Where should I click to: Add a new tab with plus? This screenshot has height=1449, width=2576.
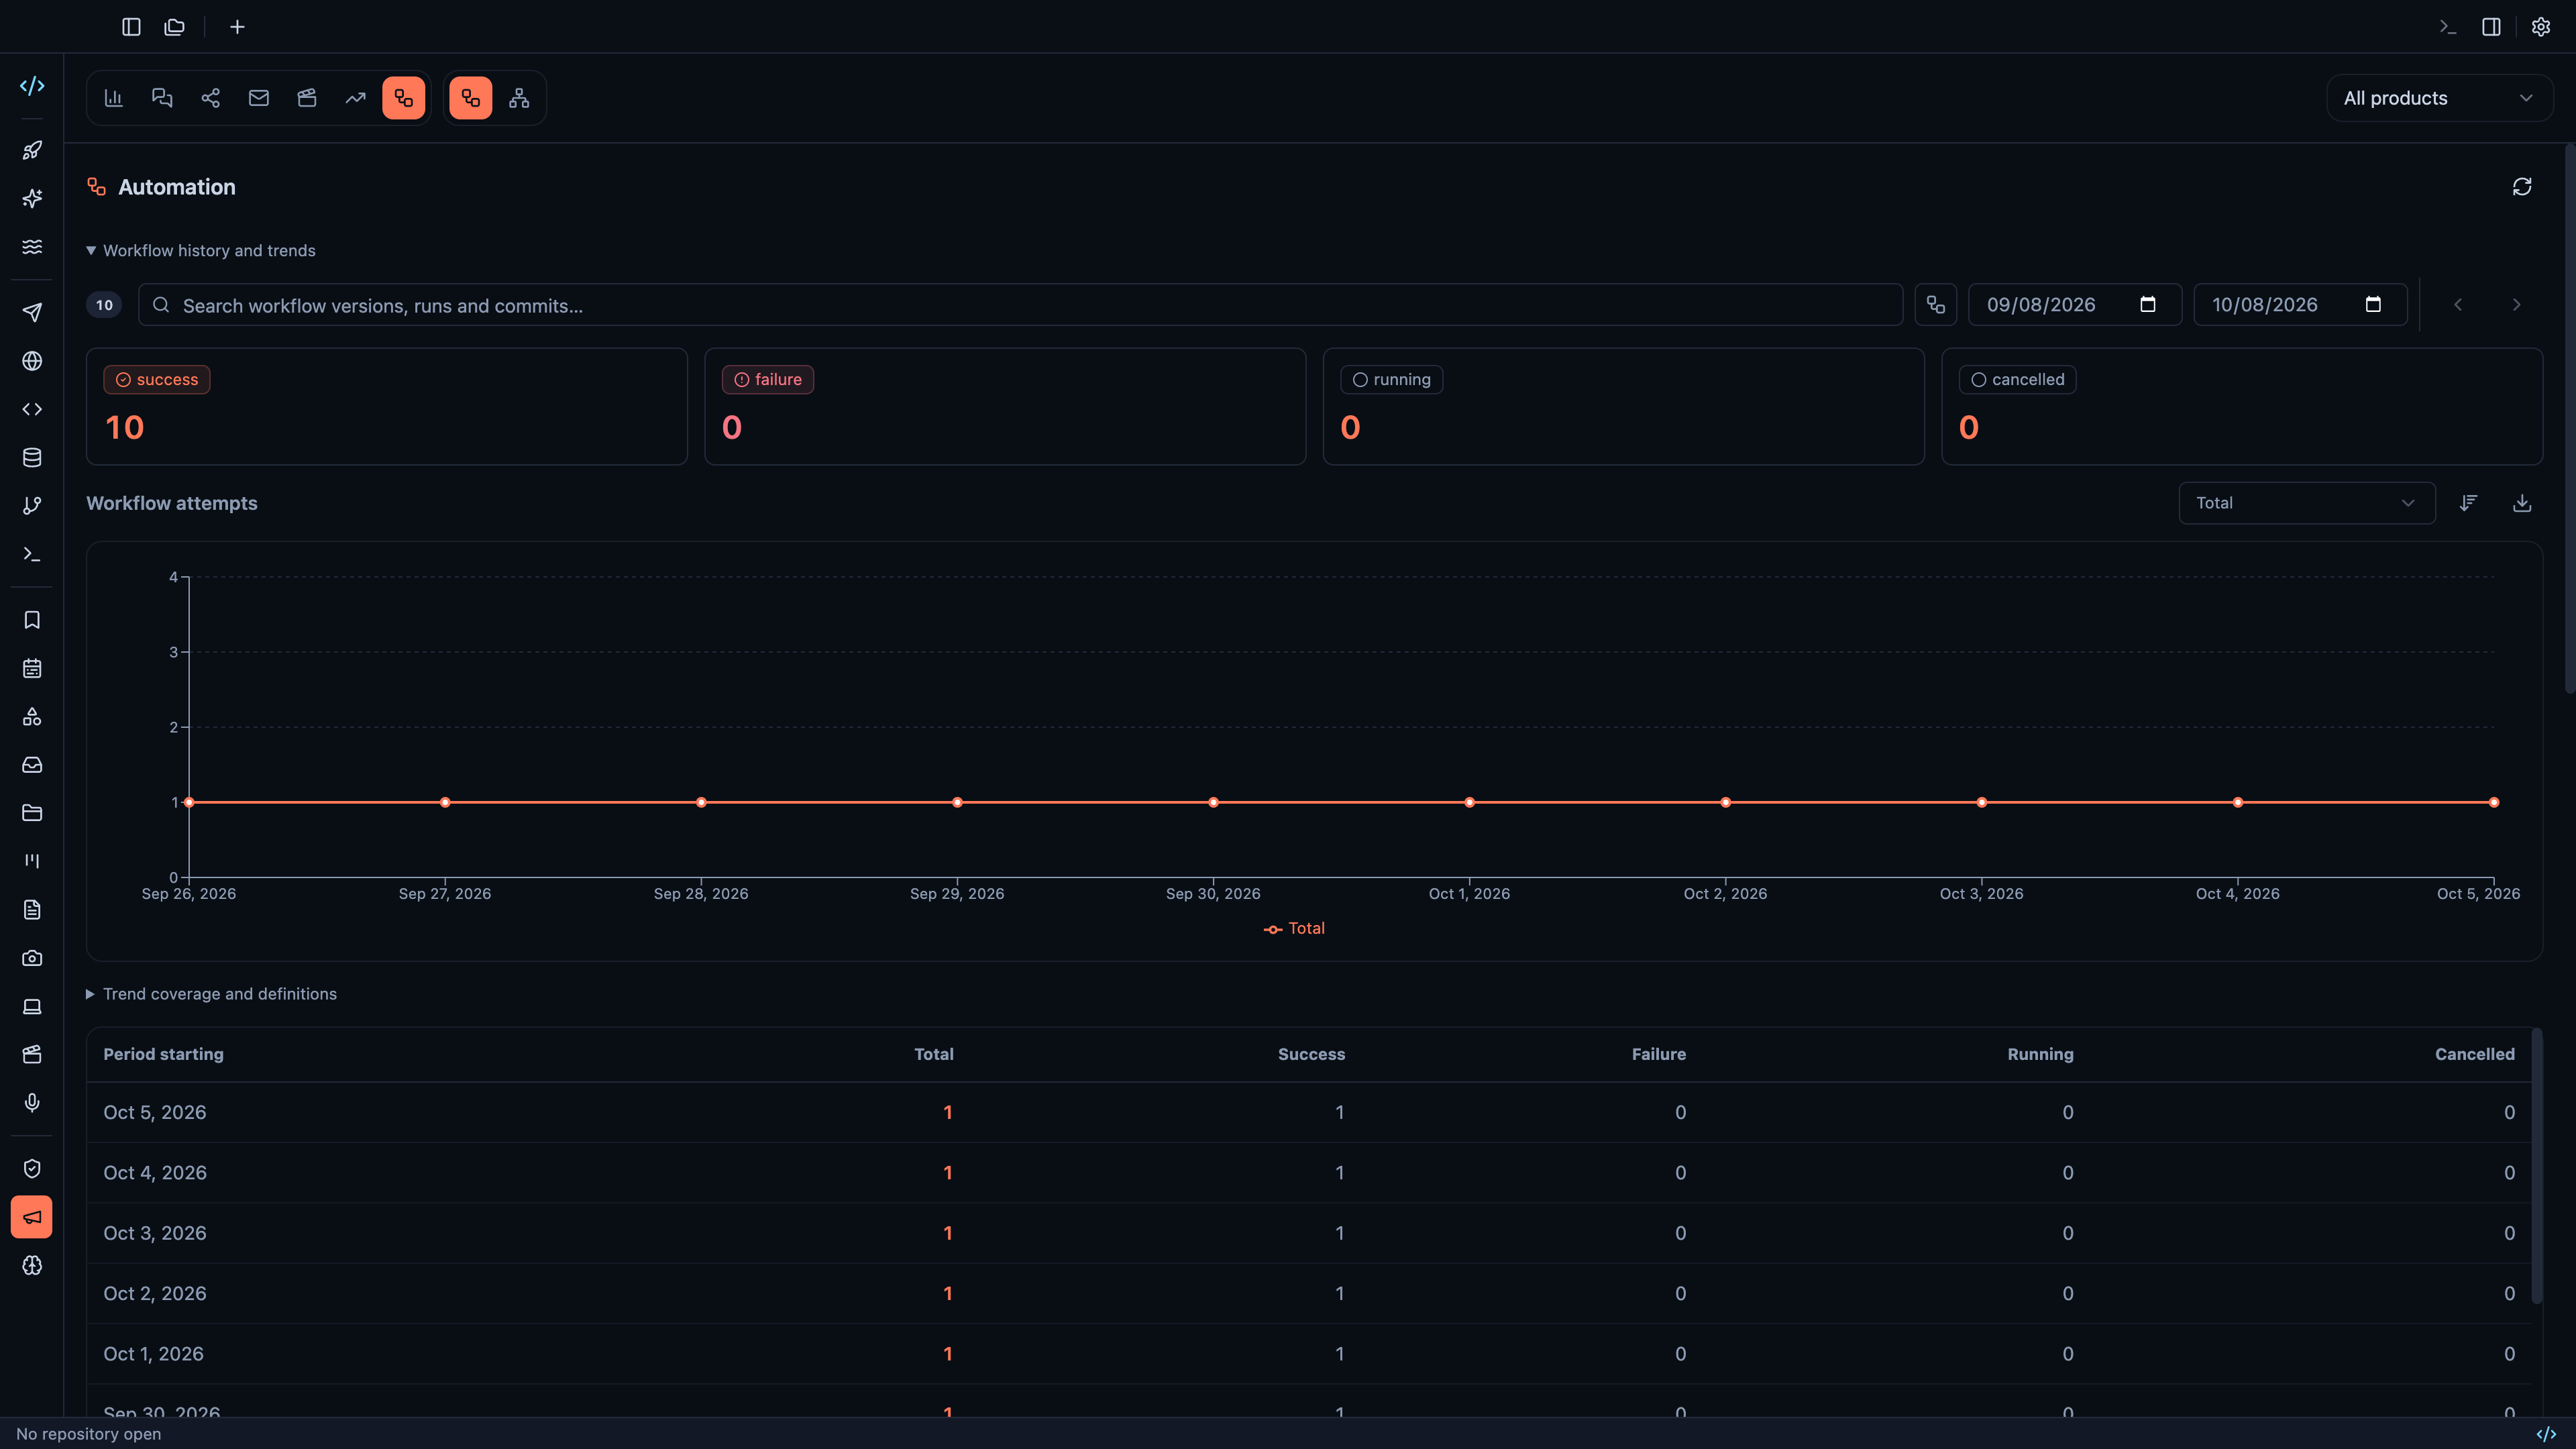(237, 27)
